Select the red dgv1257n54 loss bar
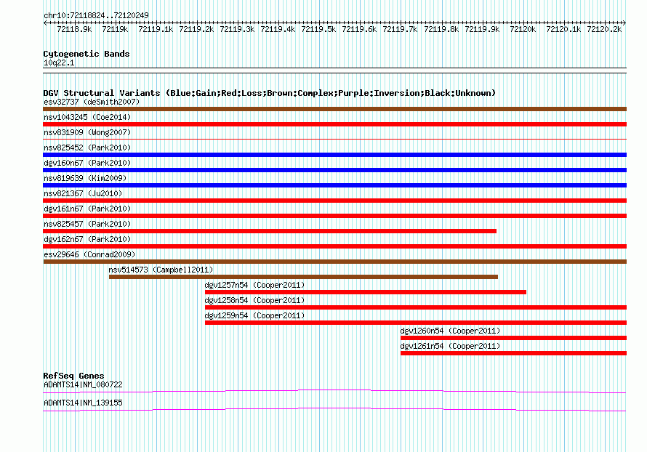 pos(366,292)
